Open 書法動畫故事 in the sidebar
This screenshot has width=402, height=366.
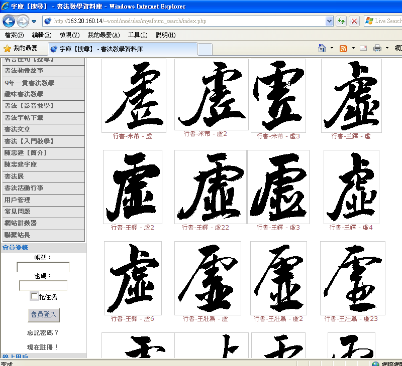44,71
